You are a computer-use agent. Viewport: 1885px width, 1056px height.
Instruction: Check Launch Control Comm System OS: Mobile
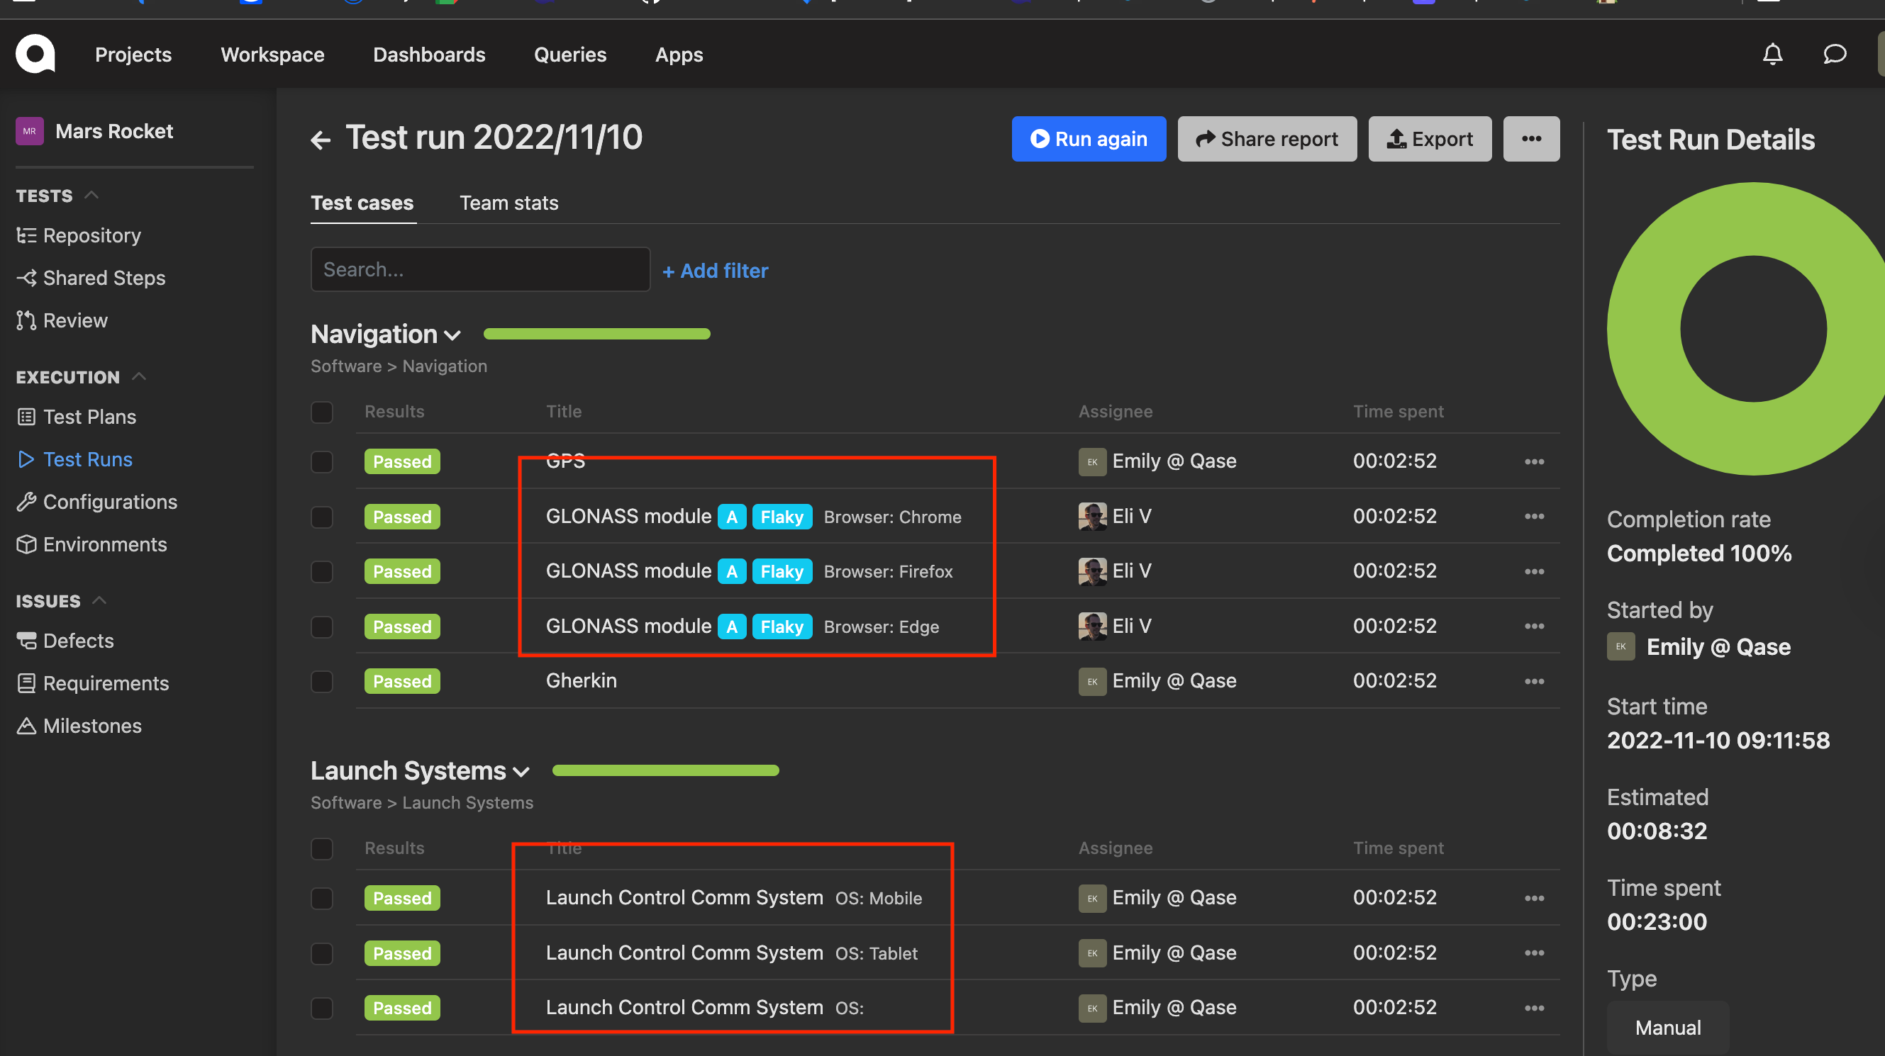322,898
